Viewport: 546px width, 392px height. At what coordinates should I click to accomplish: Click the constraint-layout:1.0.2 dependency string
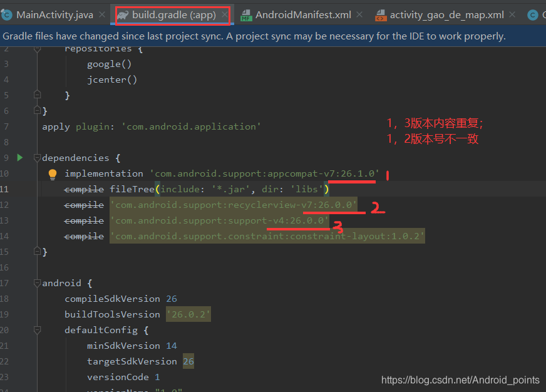coord(267,236)
